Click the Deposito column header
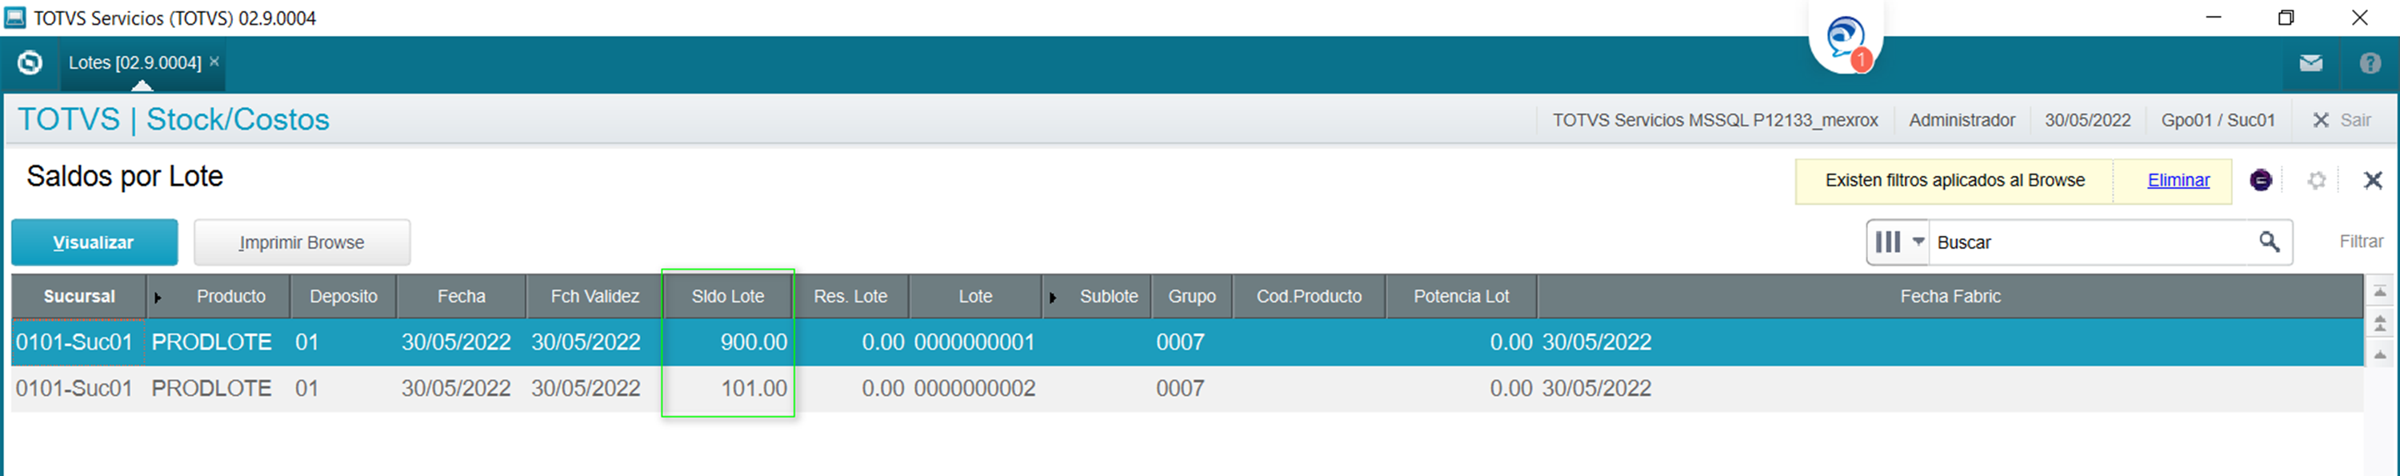The height and width of the screenshot is (476, 2400). tap(343, 296)
